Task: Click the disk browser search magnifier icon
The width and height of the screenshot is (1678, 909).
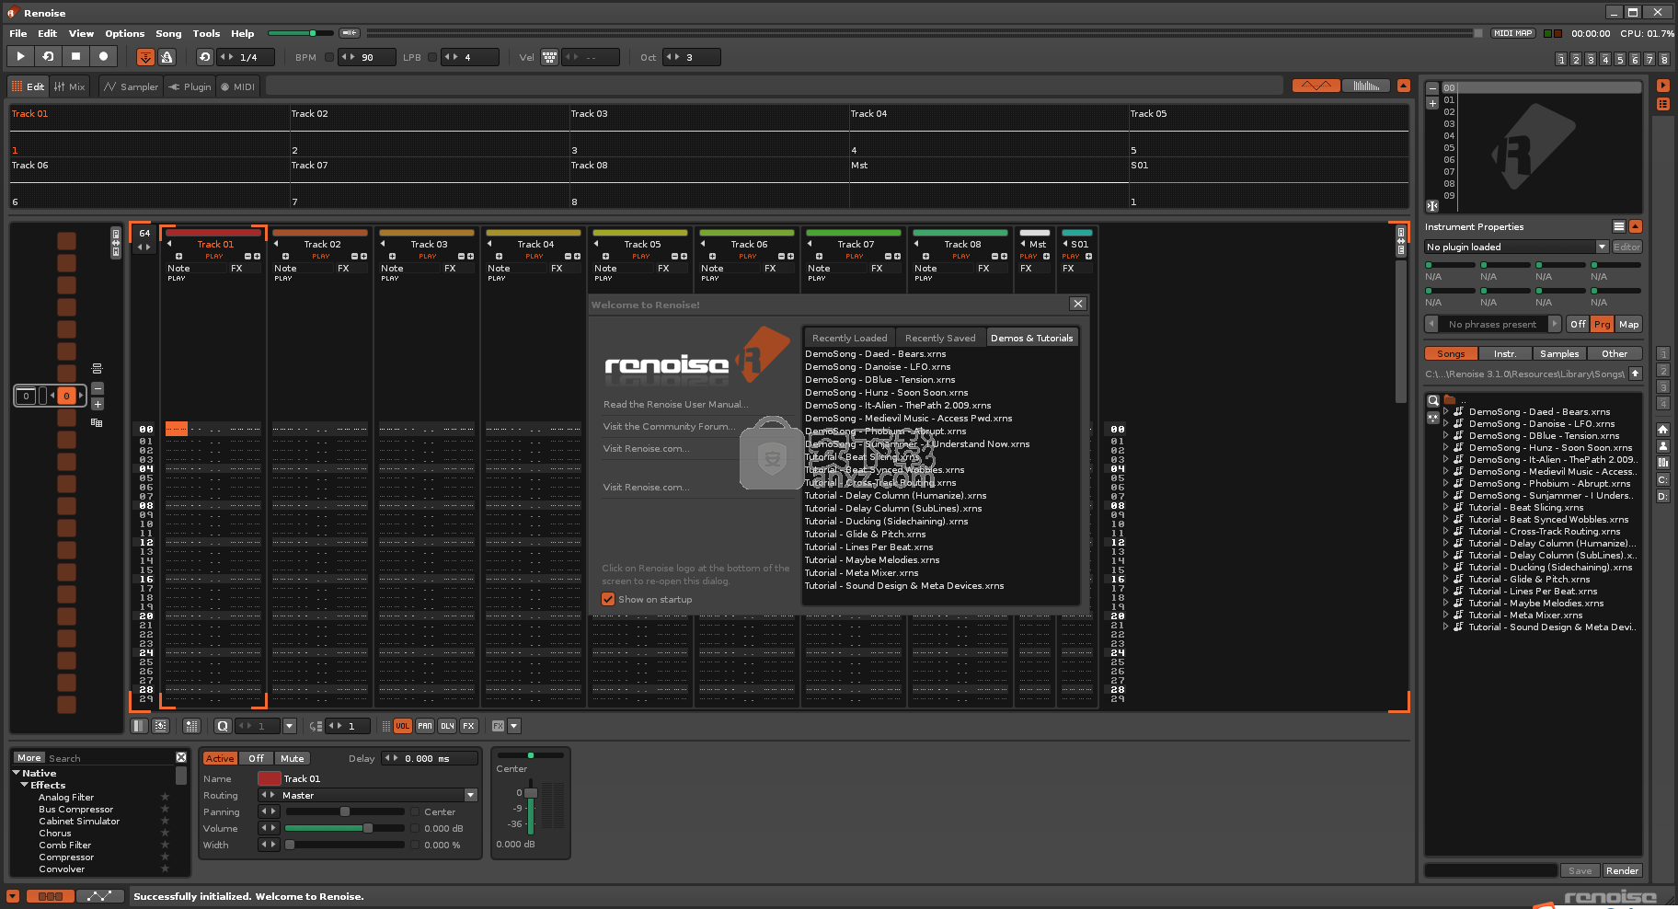Action: pyautogui.click(x=1432, y=400)
